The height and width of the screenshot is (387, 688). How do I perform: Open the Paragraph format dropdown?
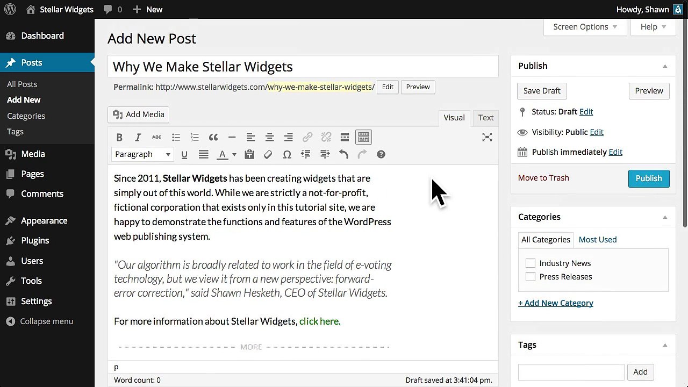tap(142, 155)
